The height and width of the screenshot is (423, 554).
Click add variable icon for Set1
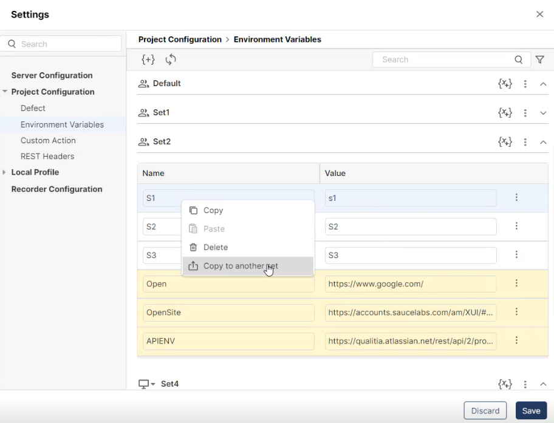coord(505,113)
